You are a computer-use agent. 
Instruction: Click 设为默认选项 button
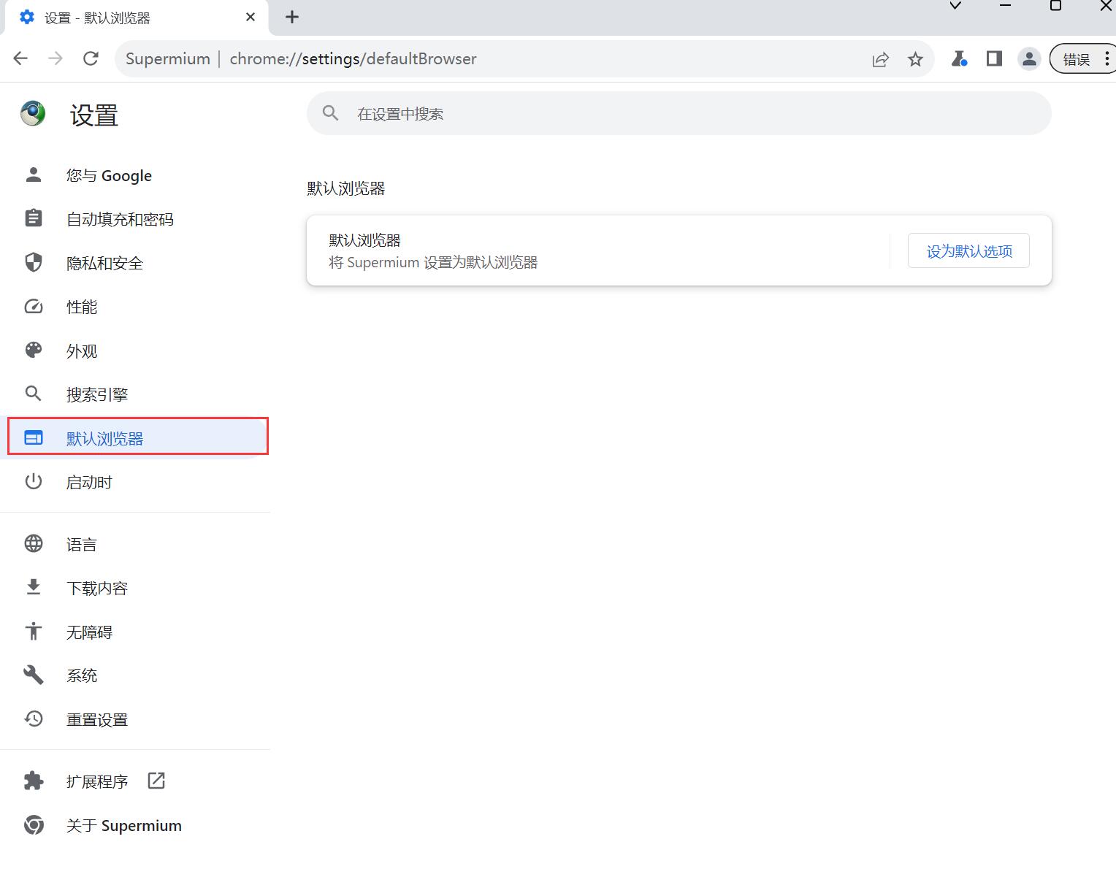968,251
